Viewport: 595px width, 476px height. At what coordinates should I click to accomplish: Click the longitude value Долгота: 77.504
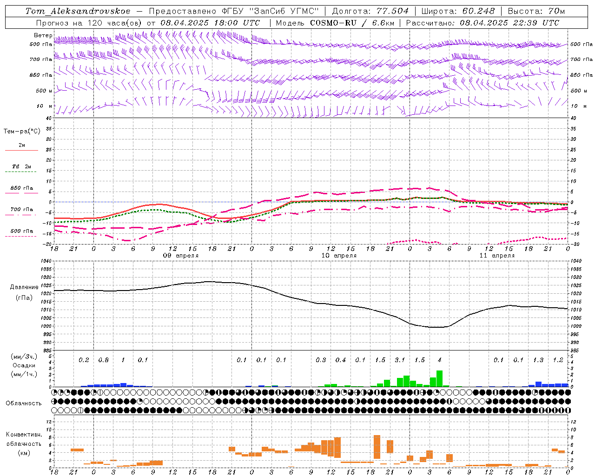click(370, 11)
